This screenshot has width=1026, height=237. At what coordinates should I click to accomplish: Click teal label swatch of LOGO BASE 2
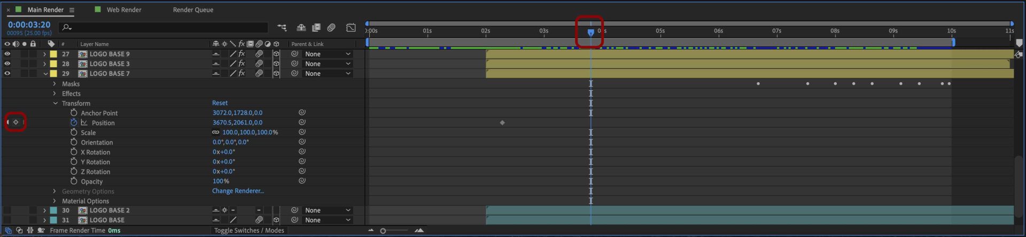53,210
